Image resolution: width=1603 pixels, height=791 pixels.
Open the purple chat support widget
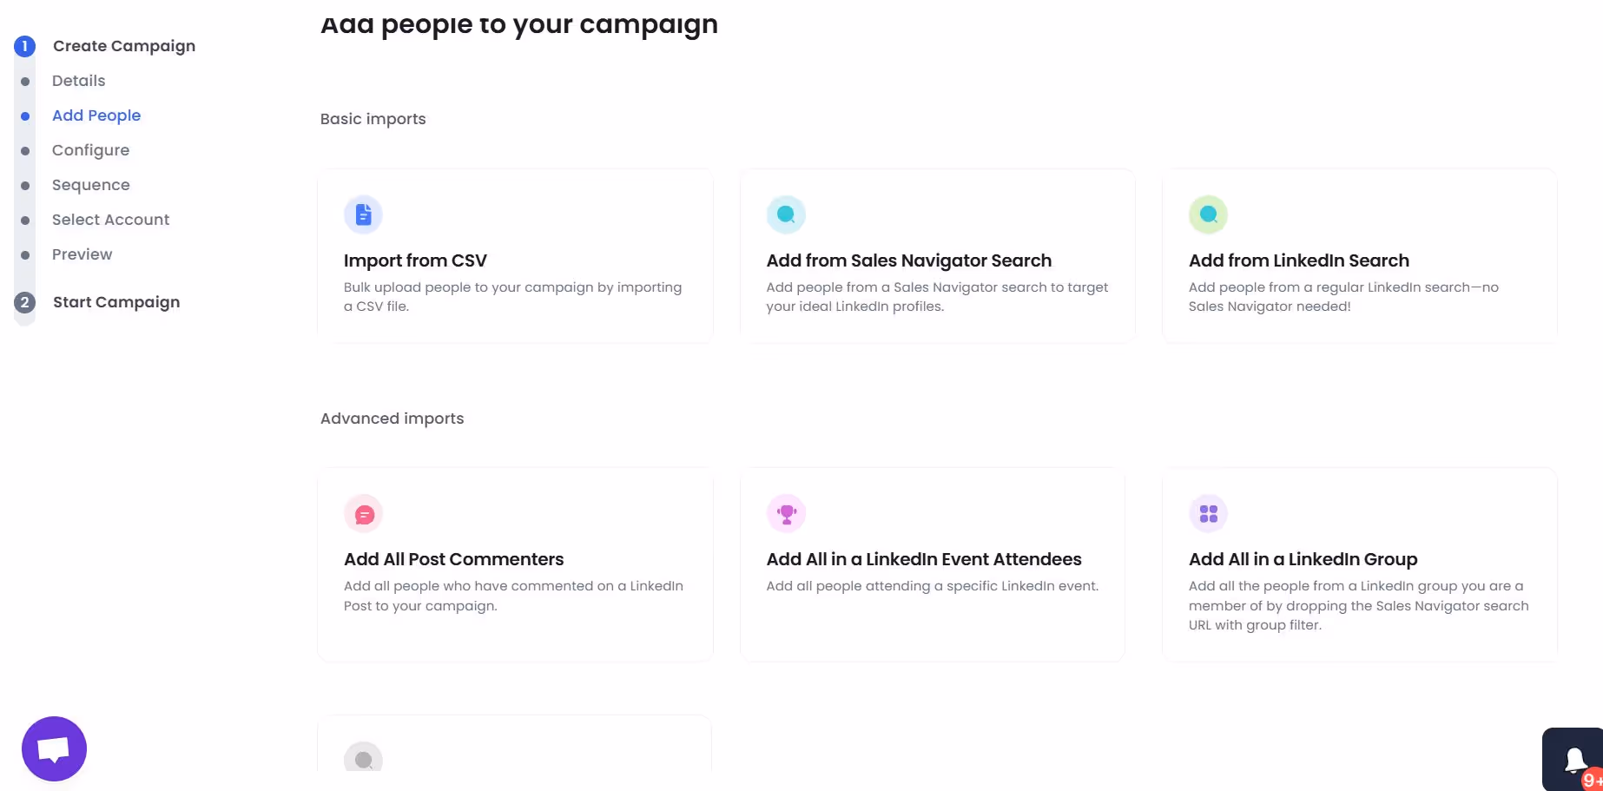point(54,748)
